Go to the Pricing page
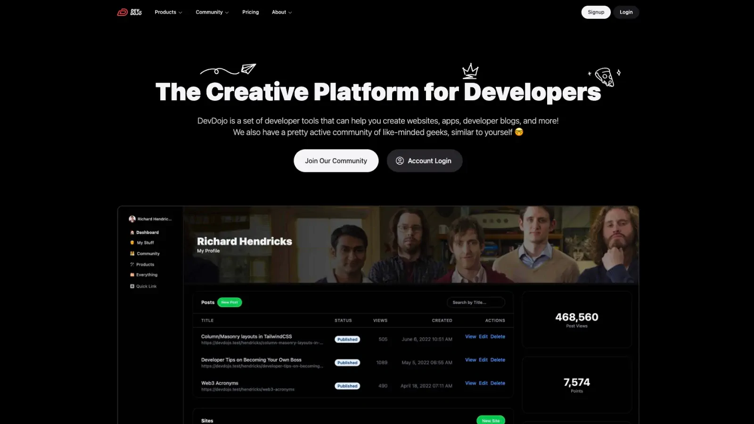754x424 pixels. (250, 12)
